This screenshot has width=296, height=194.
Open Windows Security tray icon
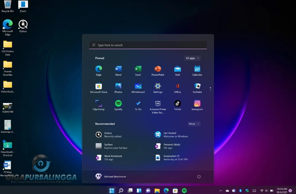(x=247, y=191)
